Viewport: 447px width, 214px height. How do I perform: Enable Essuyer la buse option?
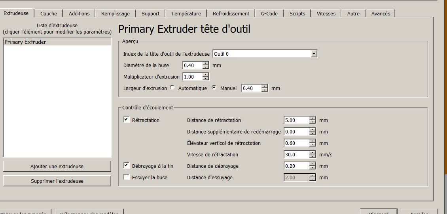(127, 177)
